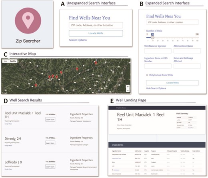Zoom in with the map plus button
The width and height of the screenshot is (208, 178).
pos(128,87)
